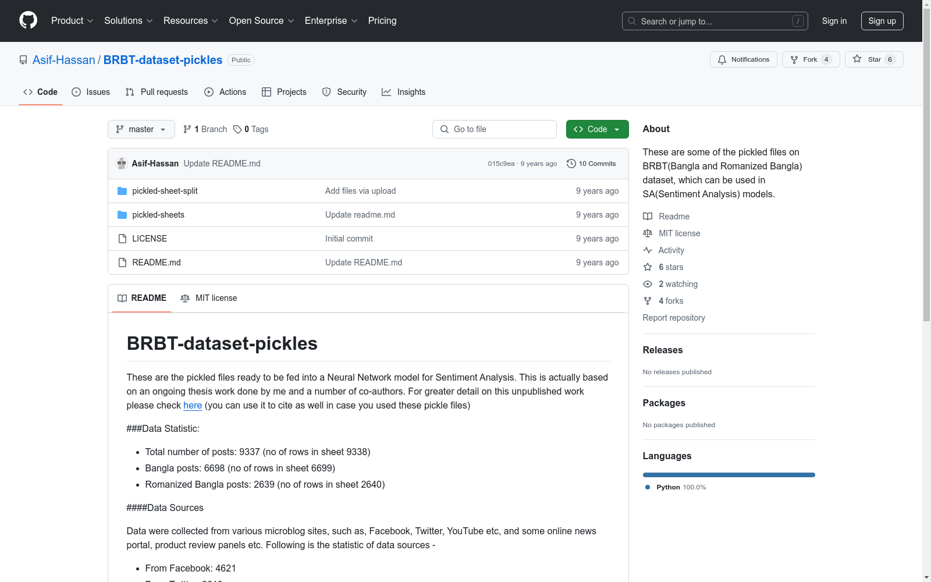931x582 pixels.
Task: View 2 watching link
Action: [670, 284]
